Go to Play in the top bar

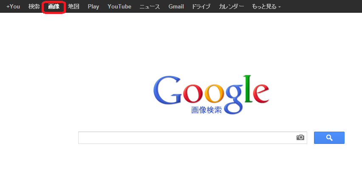tap(93, 7)
